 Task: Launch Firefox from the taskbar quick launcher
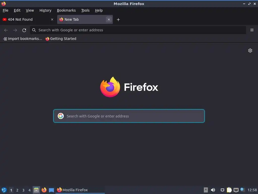44,190
